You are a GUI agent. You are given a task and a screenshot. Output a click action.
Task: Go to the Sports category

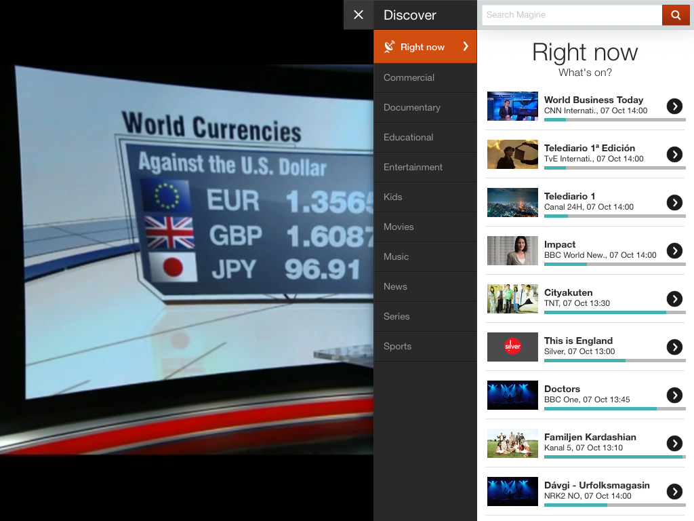pos(425,347)
